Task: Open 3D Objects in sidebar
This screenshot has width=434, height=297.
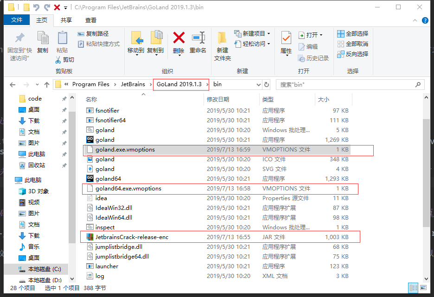Action: pos(33,191)
